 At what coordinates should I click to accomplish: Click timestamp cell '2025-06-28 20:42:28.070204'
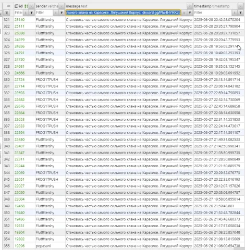point(219,20)
